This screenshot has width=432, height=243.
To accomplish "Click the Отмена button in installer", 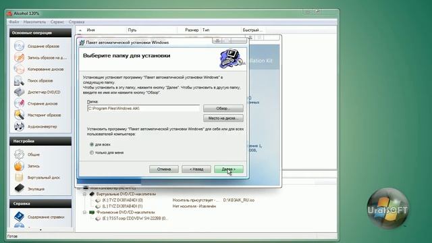I will [x=164, y=169].
